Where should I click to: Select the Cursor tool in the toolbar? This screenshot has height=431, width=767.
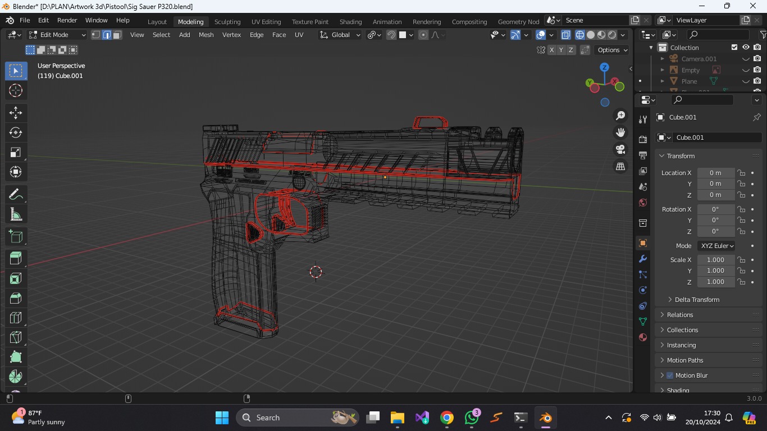(16, 90)
